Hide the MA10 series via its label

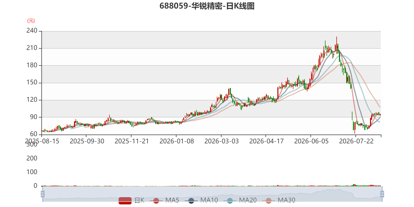click(209, 200)
